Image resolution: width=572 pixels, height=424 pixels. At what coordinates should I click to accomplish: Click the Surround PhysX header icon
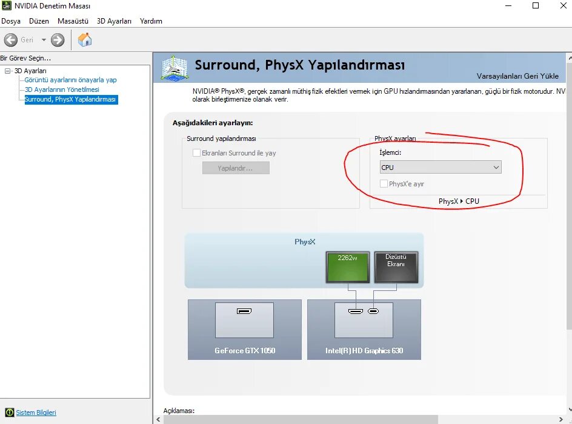tap(175, 68)
